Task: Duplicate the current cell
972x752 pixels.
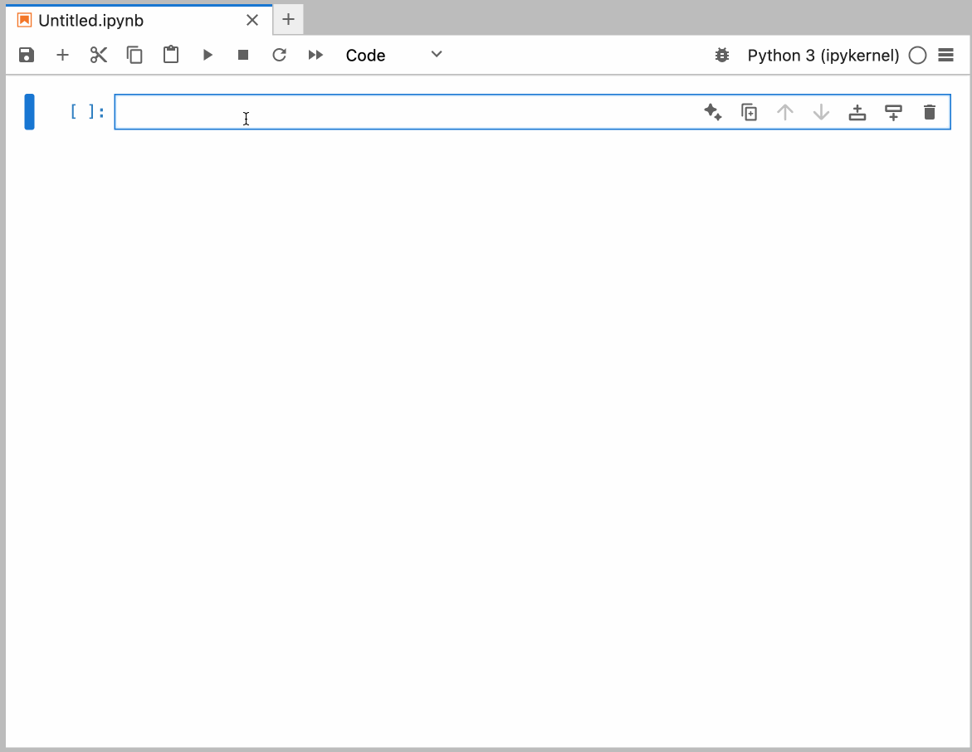Action: 748,111
